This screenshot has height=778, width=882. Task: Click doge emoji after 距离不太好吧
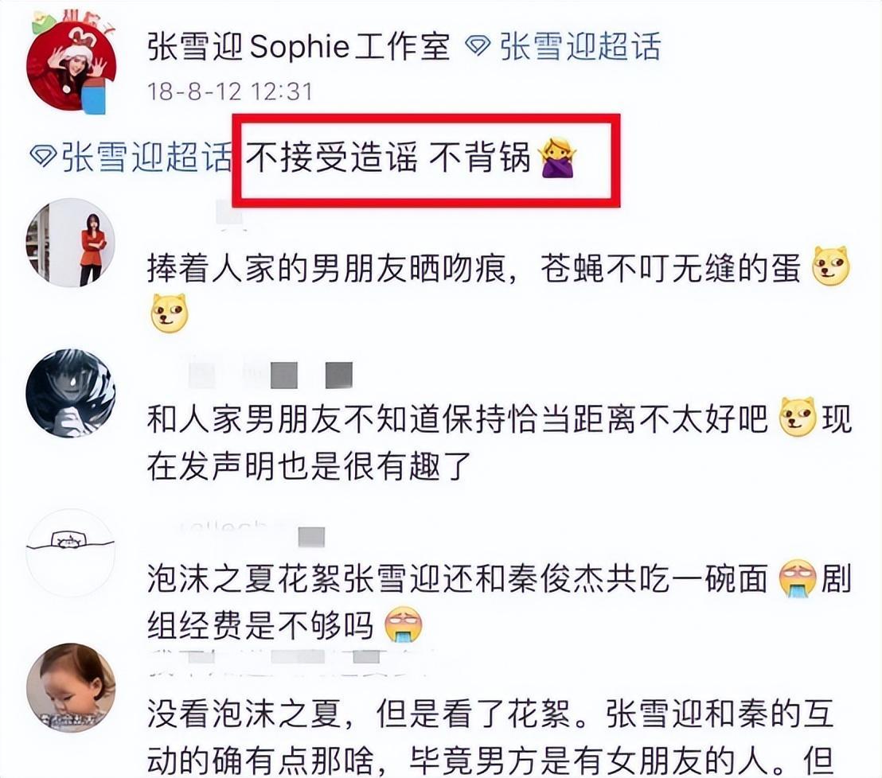coord(797,417)
